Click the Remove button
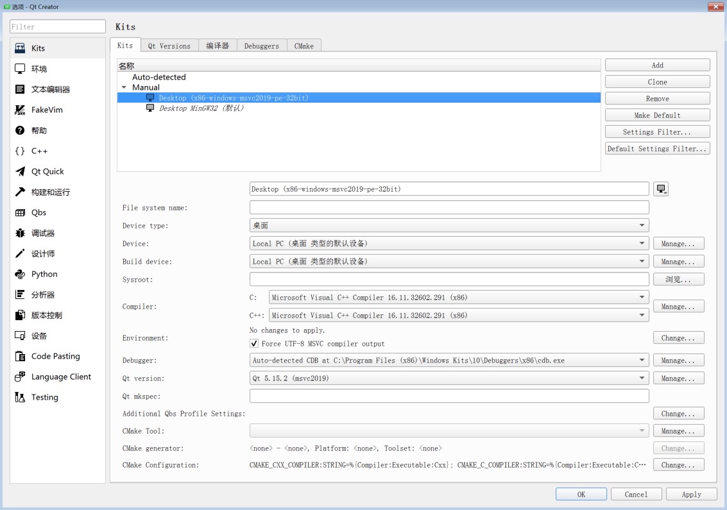The image size is (727, 510). [658, 99]
